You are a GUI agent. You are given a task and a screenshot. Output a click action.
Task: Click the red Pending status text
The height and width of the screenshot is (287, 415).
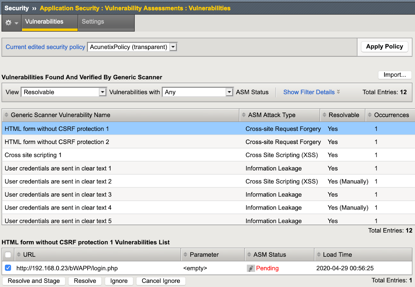[x=267, y=268]
